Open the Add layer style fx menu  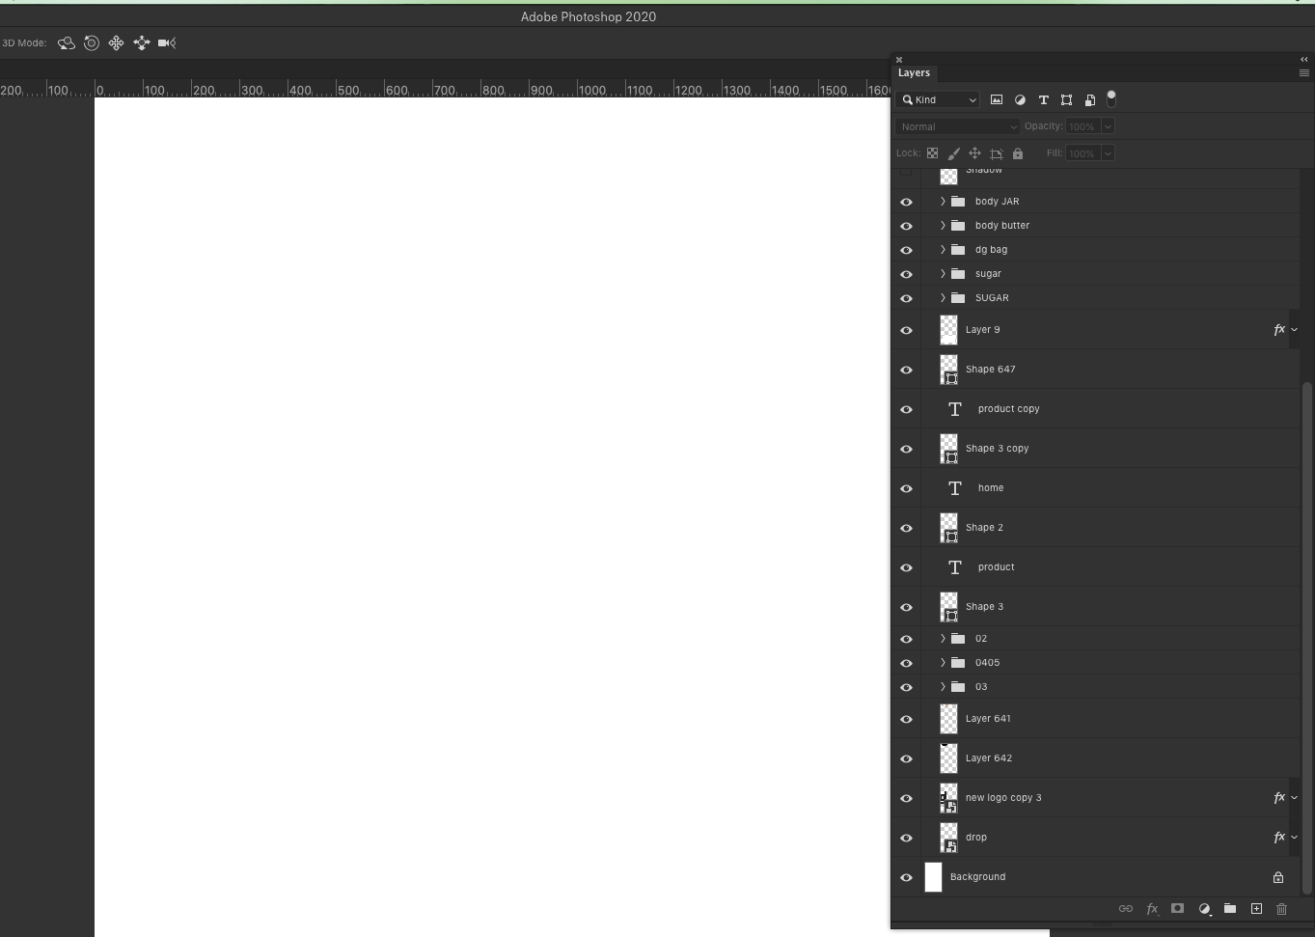(1152, 909)
